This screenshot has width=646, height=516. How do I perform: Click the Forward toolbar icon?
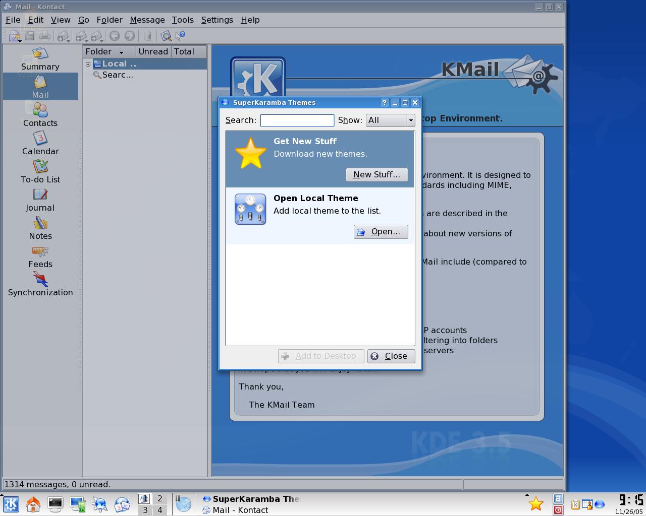96,36
